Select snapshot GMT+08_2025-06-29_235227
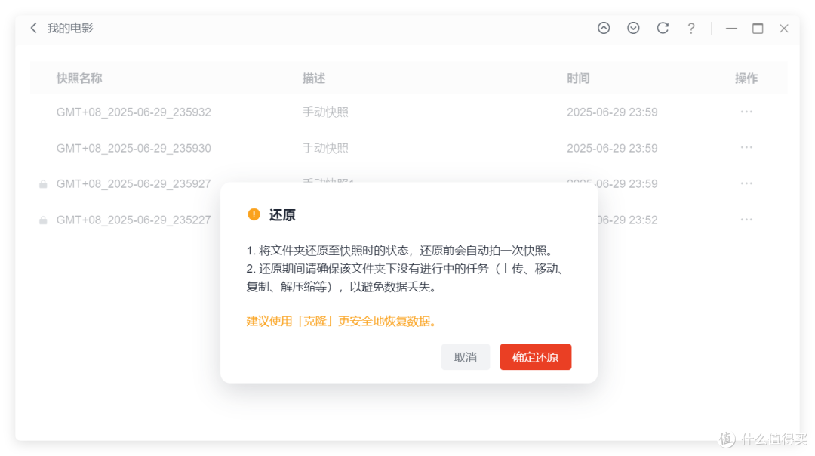This screenshot has height=456, width=815. point(134,220)
